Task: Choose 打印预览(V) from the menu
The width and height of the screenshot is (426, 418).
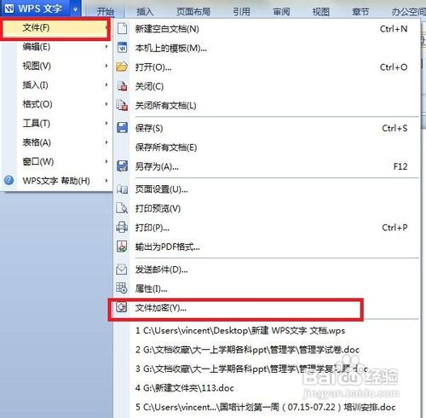Action: pyautogui.click(x=267, y=208)
